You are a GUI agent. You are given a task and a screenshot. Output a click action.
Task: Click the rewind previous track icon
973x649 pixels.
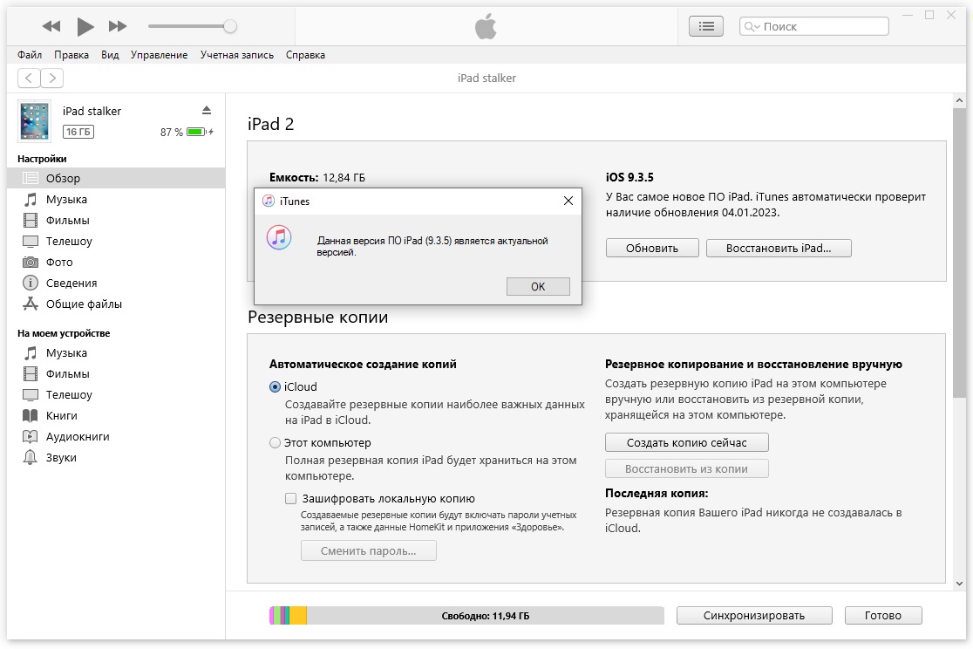(x=51, y=27)
